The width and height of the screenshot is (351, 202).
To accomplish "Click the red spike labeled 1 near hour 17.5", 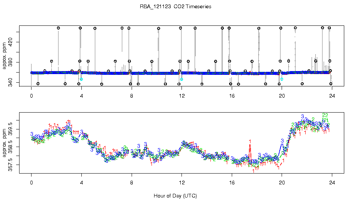I will (x=250, y=141).
